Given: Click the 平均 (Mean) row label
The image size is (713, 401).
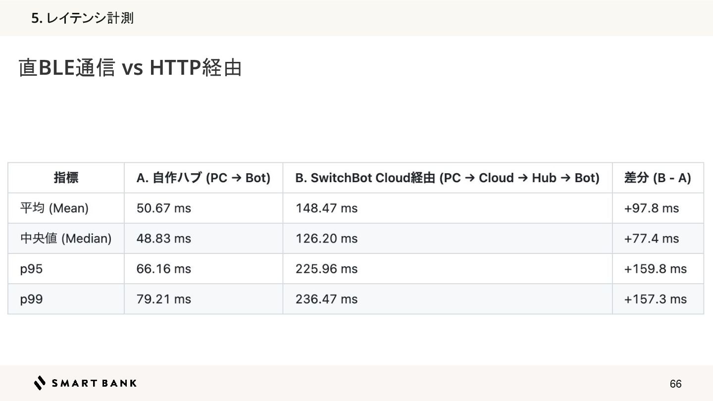Looking at the screenshot, I should [x=54, y=208].
